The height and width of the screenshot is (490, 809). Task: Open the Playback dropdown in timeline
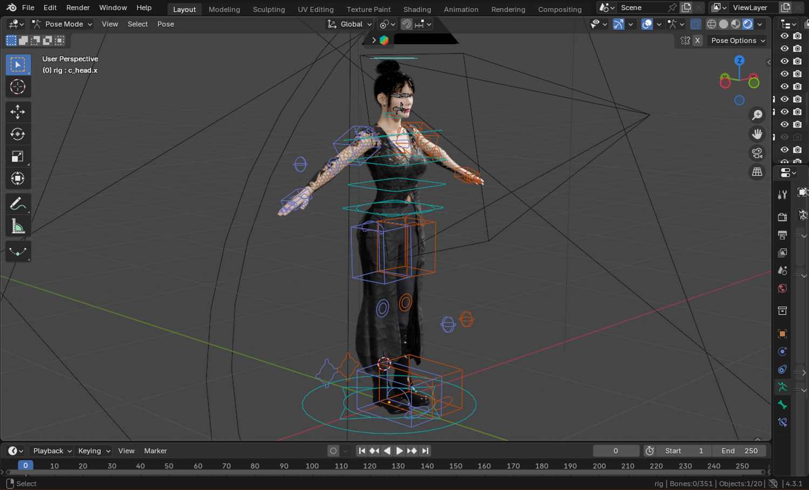tap(51, 451)
